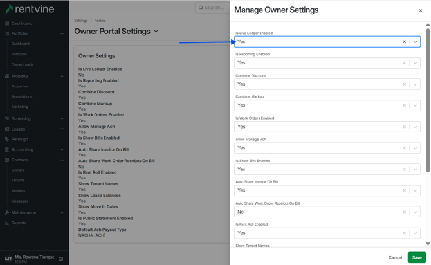Open the Allow Manage Ach dropdown
The image size is (431, 265).
coord(415,148)
